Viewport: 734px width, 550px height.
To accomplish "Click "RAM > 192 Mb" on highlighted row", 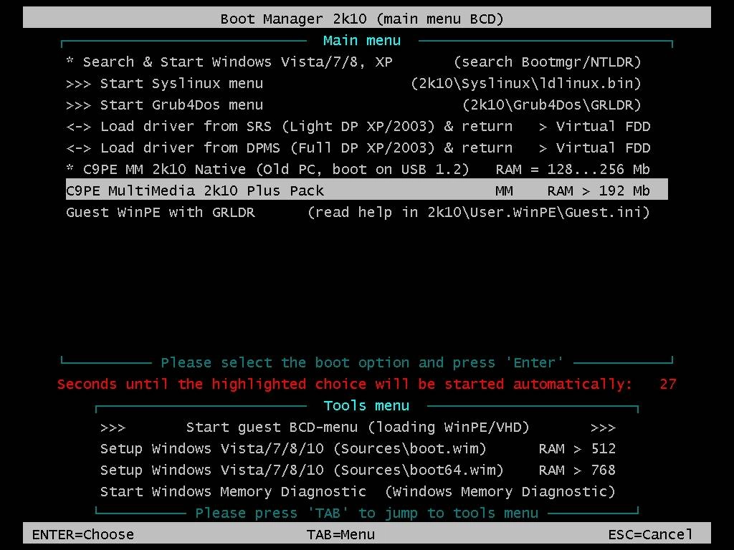I will (x=599, y=190).
